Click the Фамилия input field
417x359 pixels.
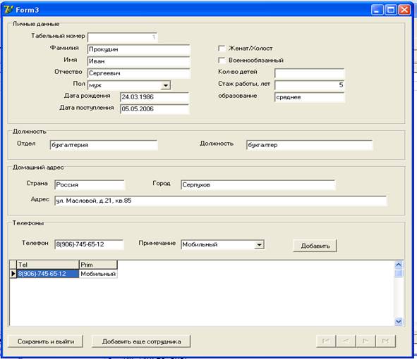point(139,49)
